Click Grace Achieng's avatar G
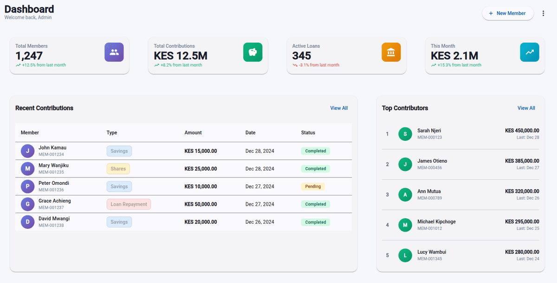 [x=28, y=204]
